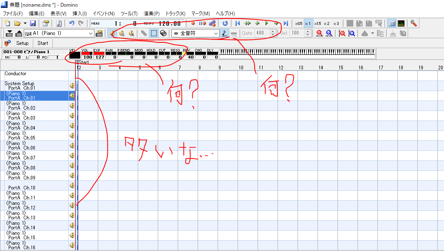This screenshot has height=251, width=444.
Task: Click the M+ marker icon beside Setup
Action: 7,43
